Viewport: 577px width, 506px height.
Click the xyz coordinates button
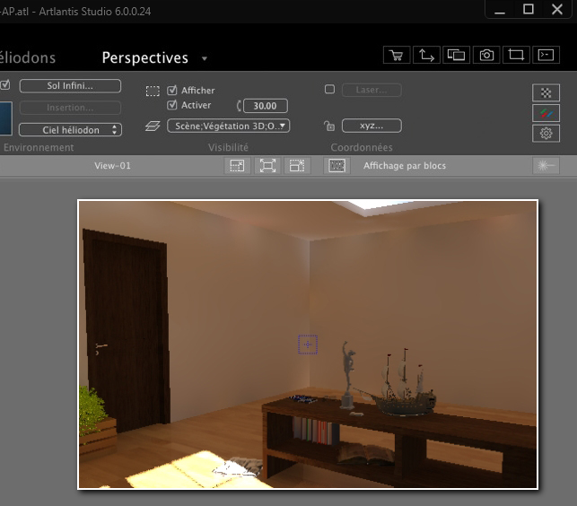372,126
